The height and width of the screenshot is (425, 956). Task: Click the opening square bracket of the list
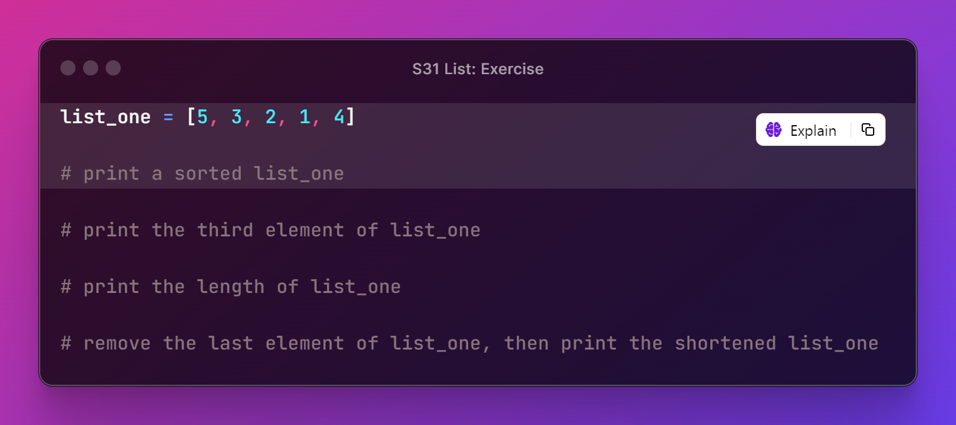point(191,117)
